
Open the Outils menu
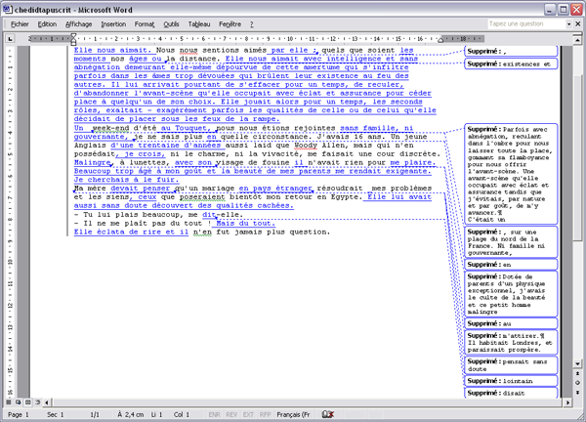tap(171, 24)
